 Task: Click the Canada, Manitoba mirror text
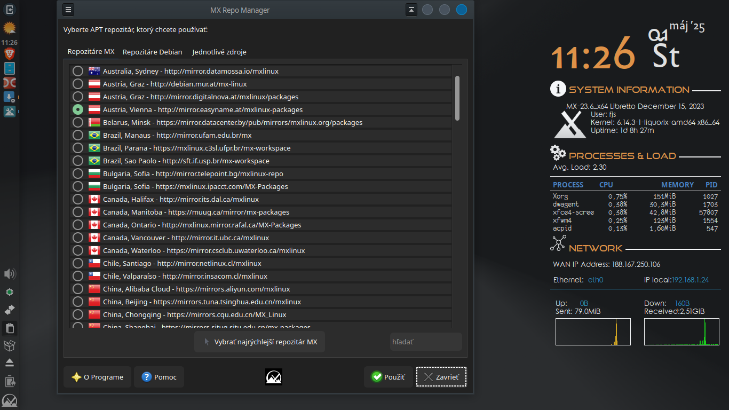tap(196, 212)
